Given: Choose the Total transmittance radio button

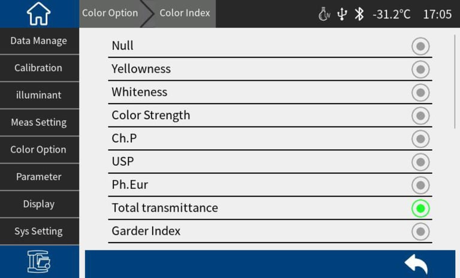Looking at the screenshot, I should 420,208.
